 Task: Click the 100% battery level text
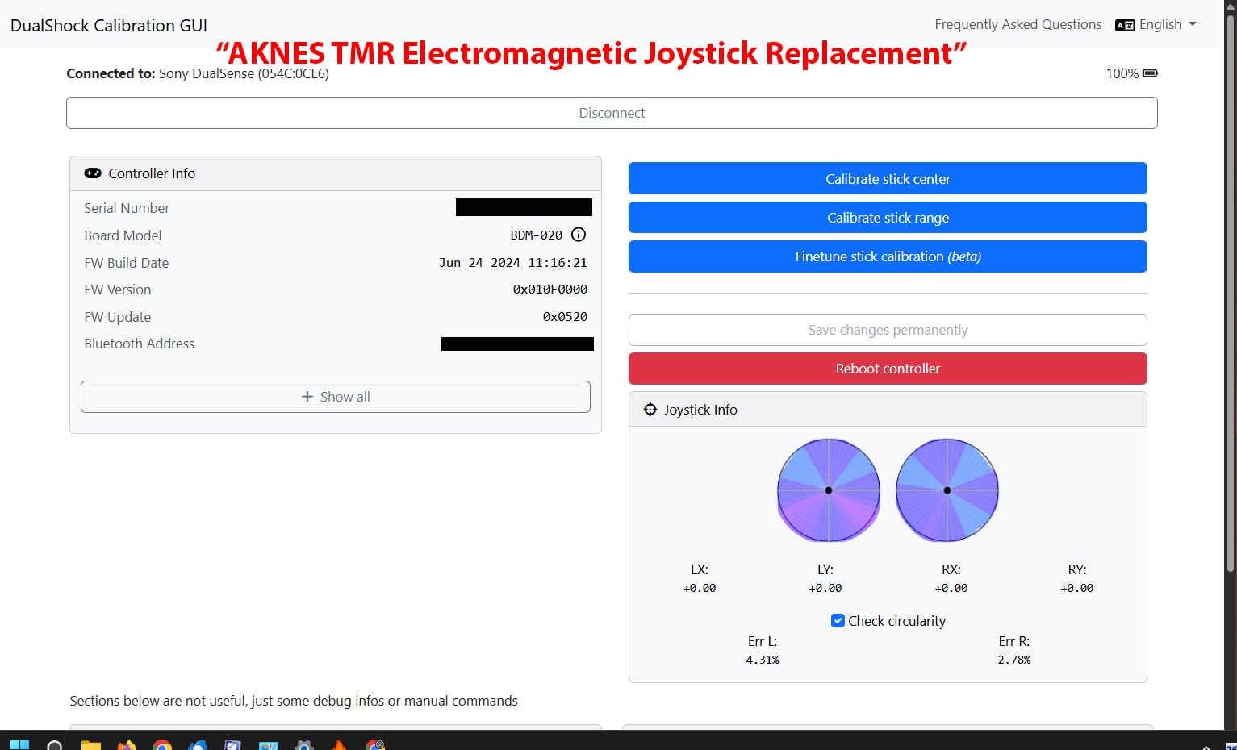[1122, 73]
